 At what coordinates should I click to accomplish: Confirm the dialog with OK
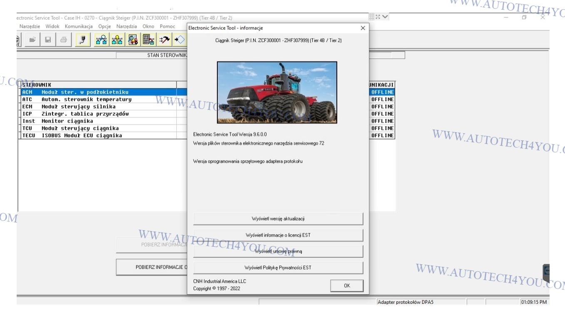pyautogui.click(x=347, y=285)
